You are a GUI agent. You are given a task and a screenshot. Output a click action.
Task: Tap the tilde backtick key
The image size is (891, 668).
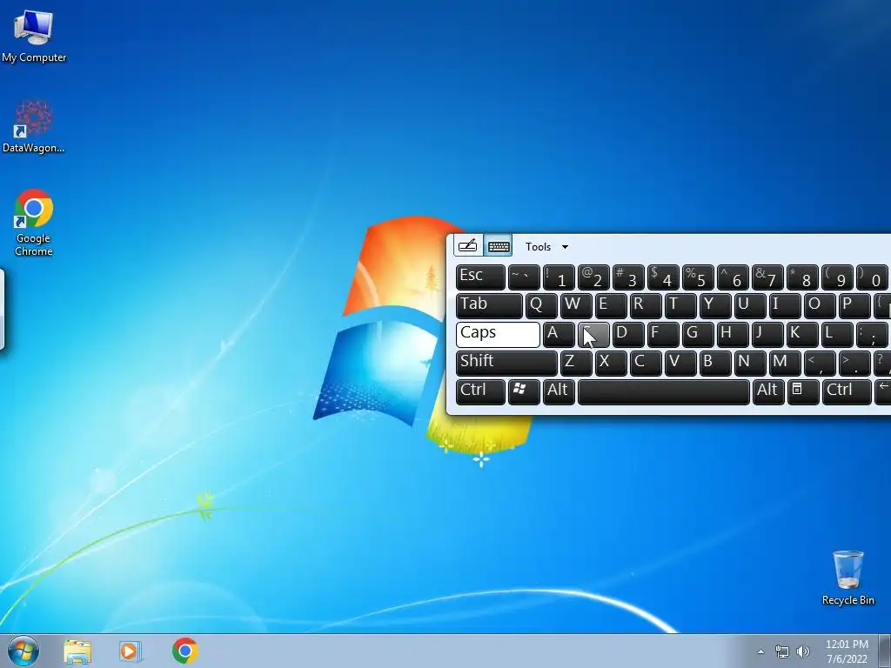pos(524,277)
